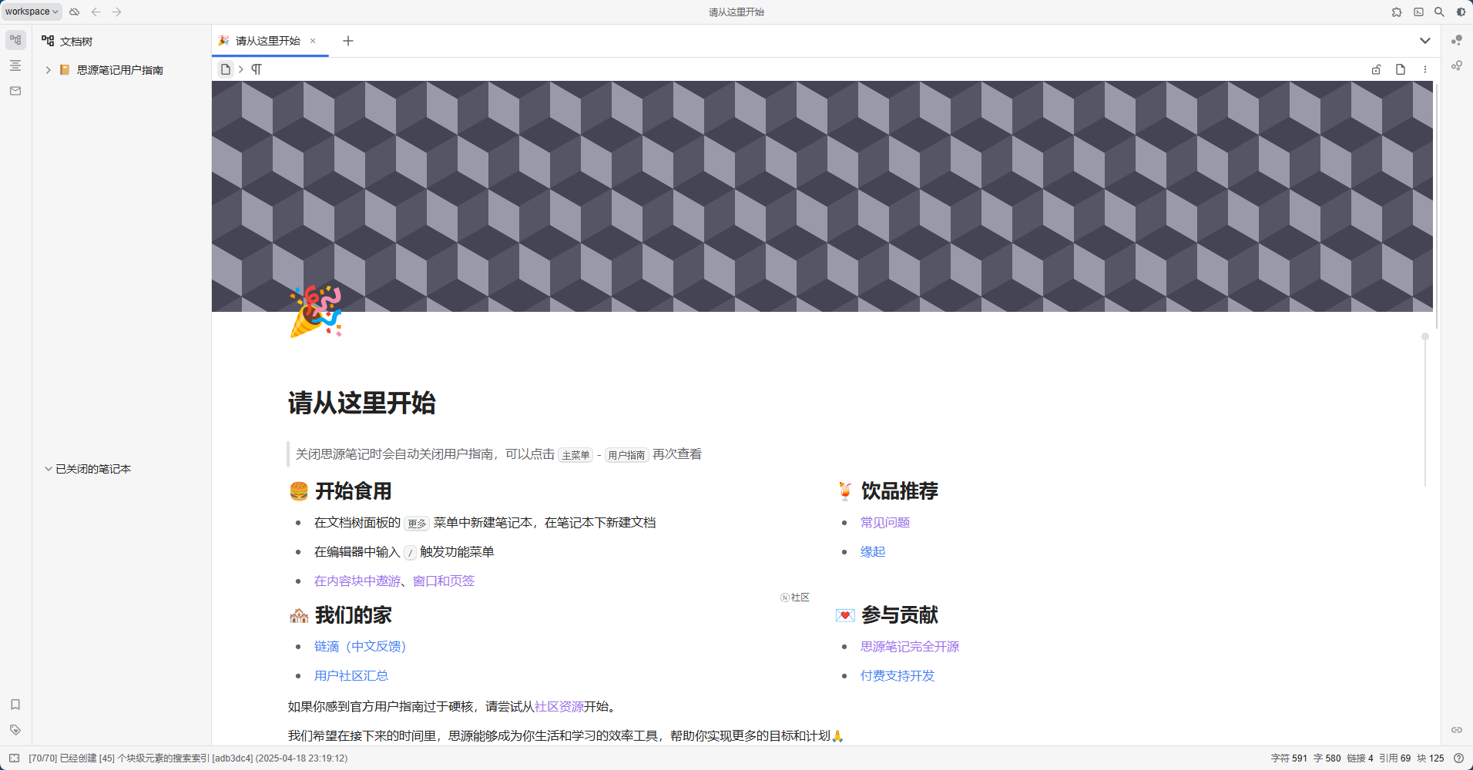Click the document mode page icon
This screenshot has width=1473, height=770.
pos(1401,69)
